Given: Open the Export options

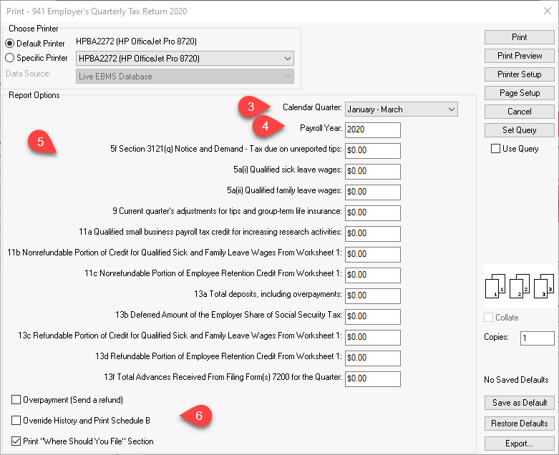Looking at the screenshot, I should point(519,444).
